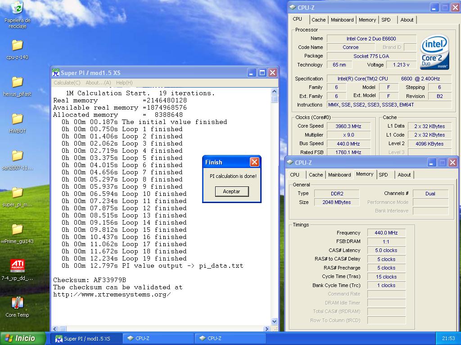The width and height of the screenshot is (461, 345).
Task: Select the cpu-z-140 folder icon
Action: click(18, 49)
